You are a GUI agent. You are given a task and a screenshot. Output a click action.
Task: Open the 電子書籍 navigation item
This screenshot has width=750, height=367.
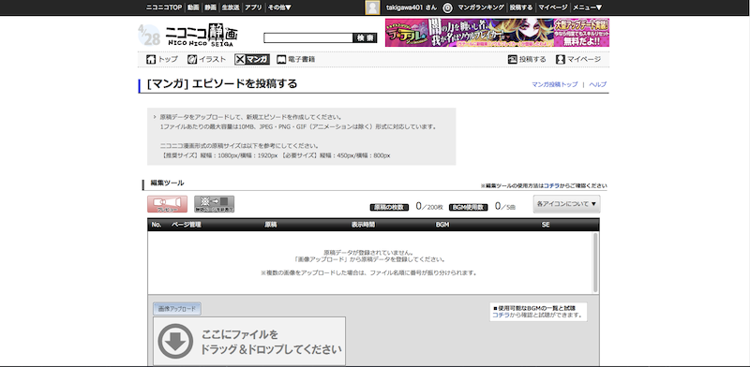(295, 59)
